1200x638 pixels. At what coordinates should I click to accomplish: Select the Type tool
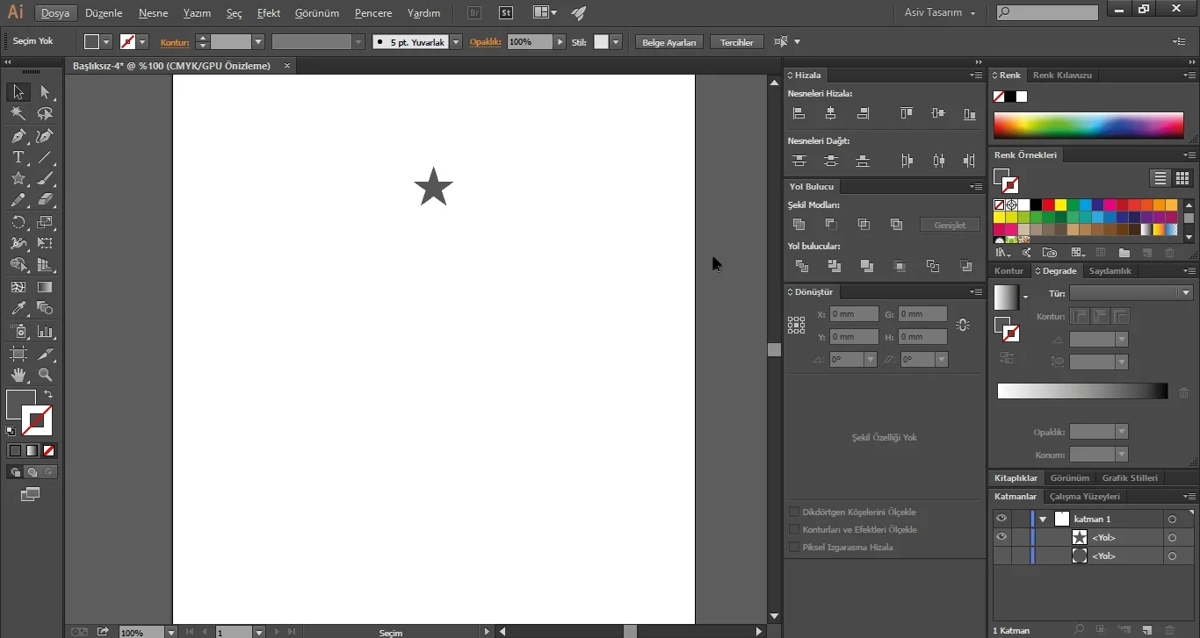pos(18,157)
